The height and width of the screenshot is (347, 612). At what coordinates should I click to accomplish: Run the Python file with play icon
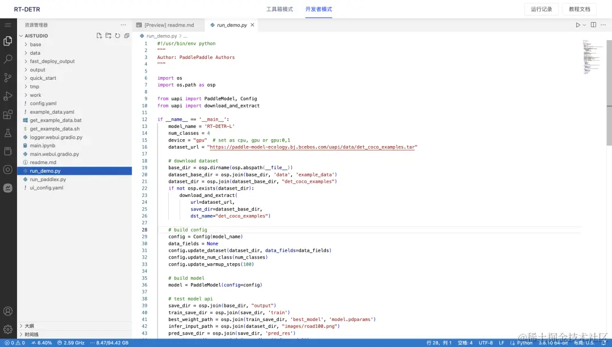(577, 25)
